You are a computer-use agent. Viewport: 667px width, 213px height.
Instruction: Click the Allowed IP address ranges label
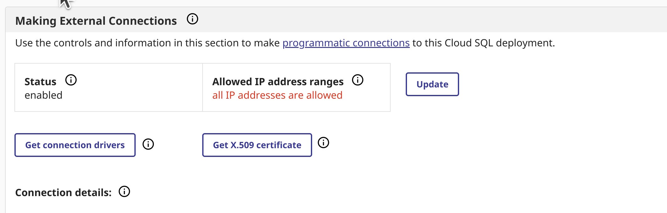coord(278,82)
